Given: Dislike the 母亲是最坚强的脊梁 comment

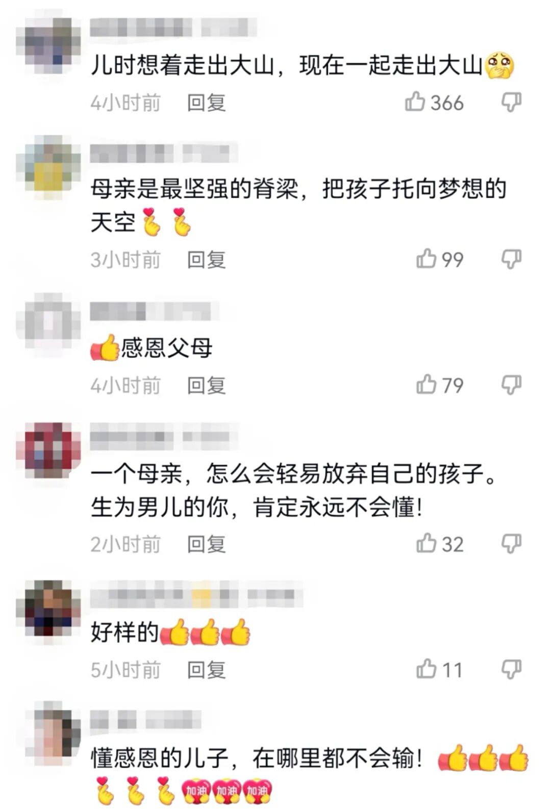Looking at the screenshot, I should [x=511, y=259].
